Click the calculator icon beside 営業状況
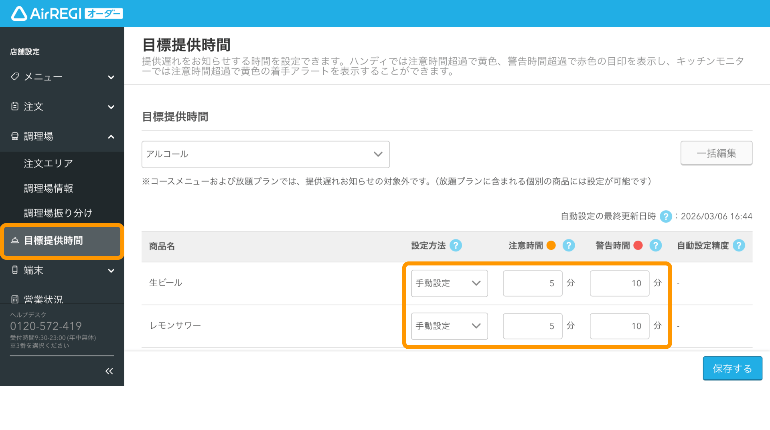This screenshot has width=770, height=430. [x=15, y=299]
